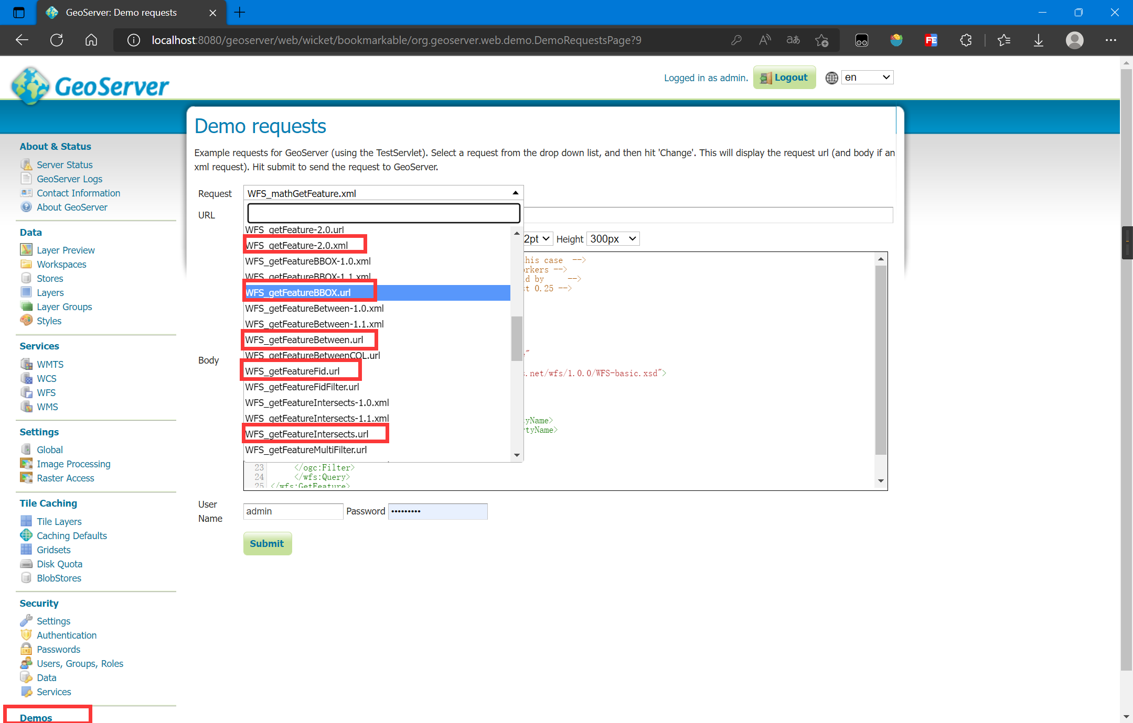Image resolution: width=1133 pixels, height=723 pixels.
Task: Open the font size dropdown ending in 2pt
Action: click(538, 239)
